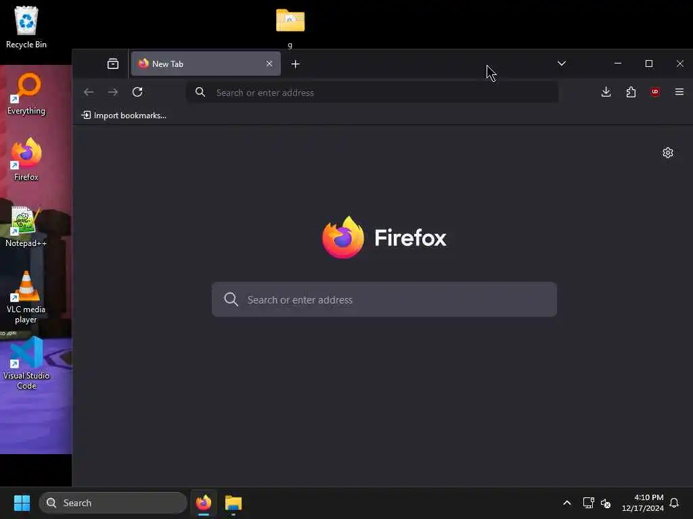
Task: Open the notifications bell icon
Action: click(674, 503)
